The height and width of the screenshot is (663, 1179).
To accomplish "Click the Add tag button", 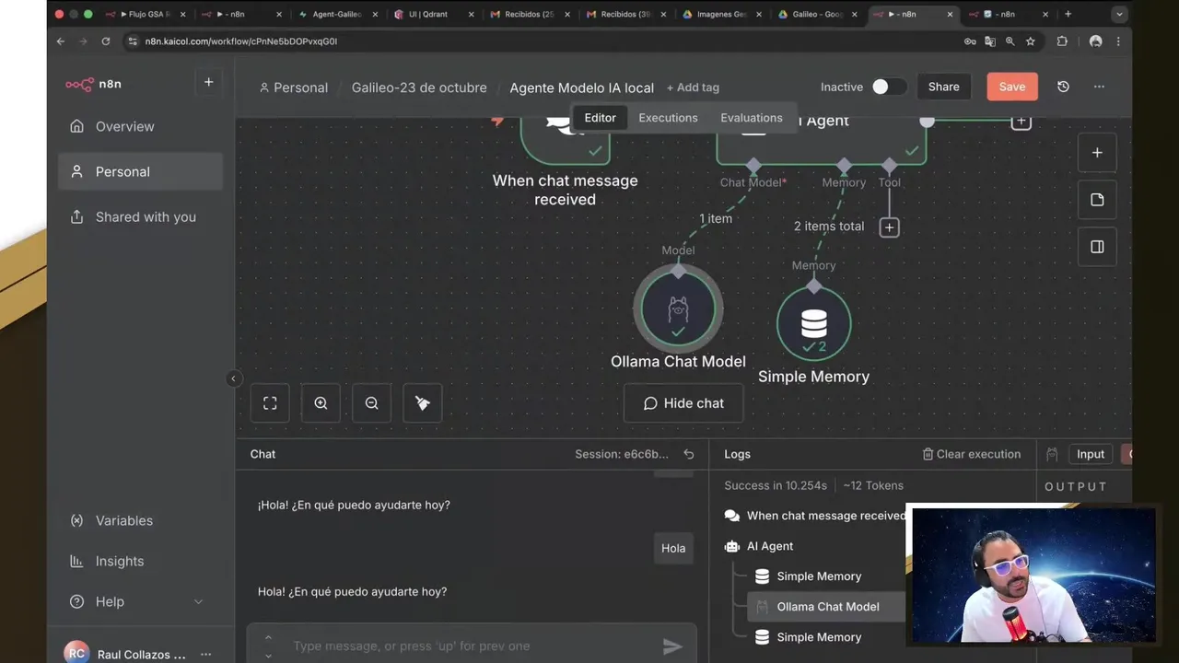I will tap(693, 87).
